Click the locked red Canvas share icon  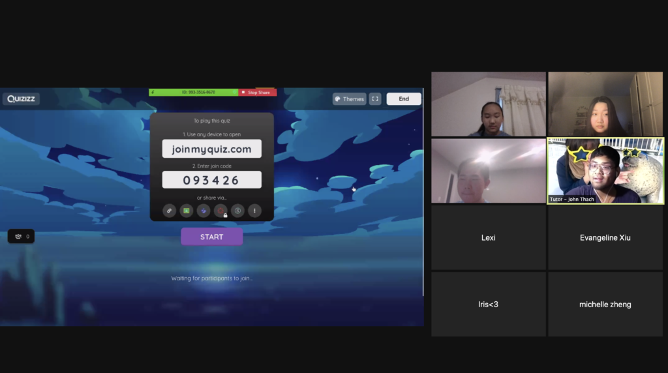220,211
